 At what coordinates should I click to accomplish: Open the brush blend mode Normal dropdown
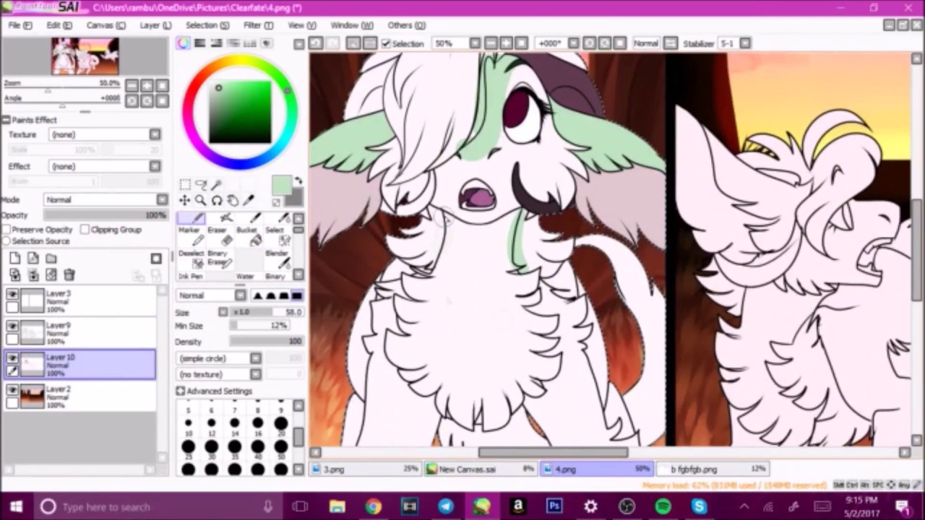point(211,295)
